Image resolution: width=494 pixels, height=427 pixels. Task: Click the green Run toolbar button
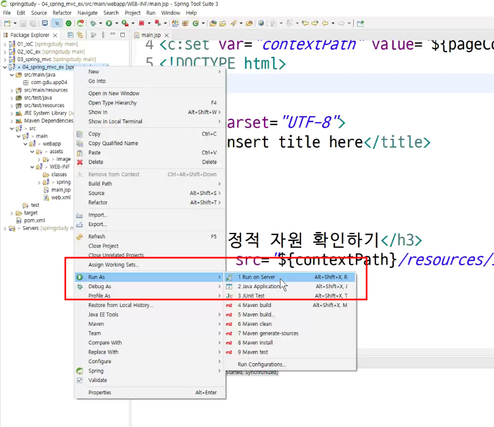pyautogui.click(x=109, y=24)
